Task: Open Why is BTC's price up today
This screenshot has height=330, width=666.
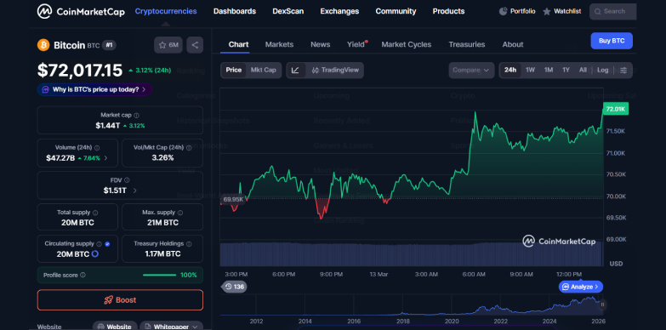Action: tap(94, 89)
